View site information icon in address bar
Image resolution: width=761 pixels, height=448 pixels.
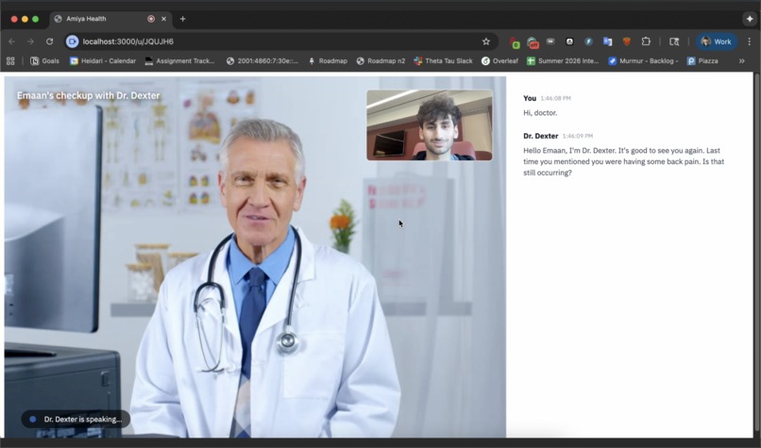tap(73, 41)
